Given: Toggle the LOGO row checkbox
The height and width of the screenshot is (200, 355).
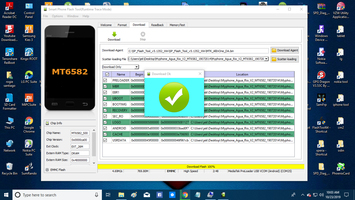Looking at the screenshot, I should 105,122.
